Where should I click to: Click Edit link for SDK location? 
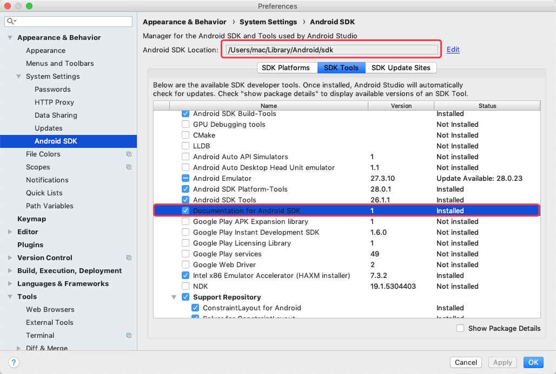pyautogui.click(x=453, y=50)
